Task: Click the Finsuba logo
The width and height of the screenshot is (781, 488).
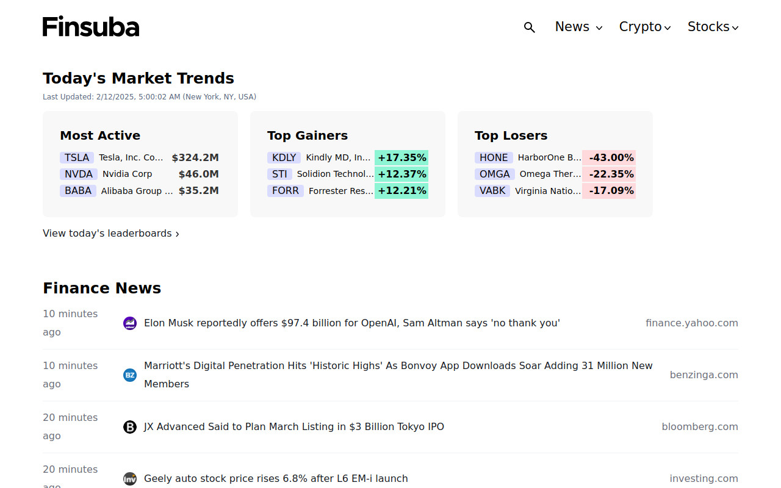Action: (x=91, y=27)
